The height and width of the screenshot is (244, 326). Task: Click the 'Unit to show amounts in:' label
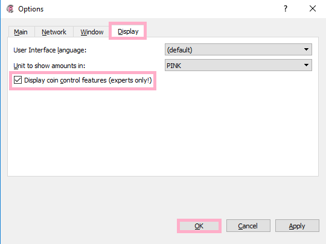50,66
